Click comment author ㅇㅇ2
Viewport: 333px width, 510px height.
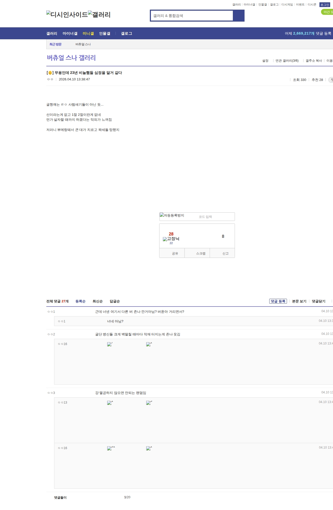51,334
